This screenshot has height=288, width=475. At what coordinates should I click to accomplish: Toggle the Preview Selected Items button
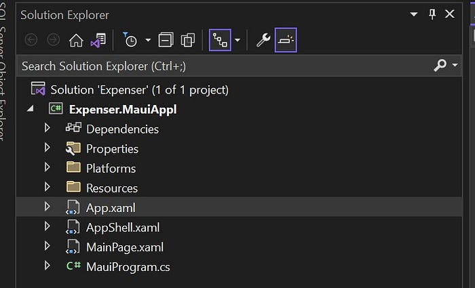coord(286,40)
